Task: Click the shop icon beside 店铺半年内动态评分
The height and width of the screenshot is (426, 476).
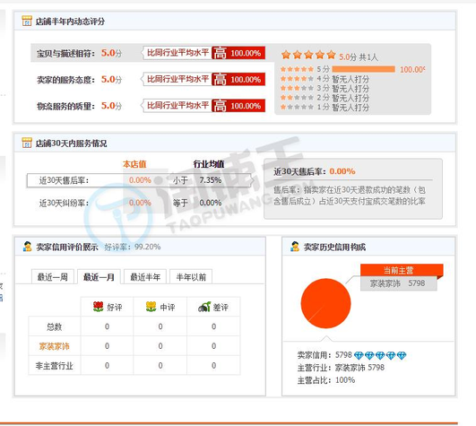Action: [27, 21]
